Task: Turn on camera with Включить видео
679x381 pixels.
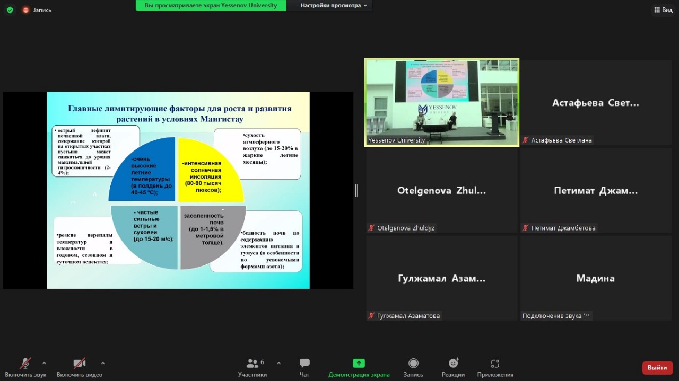Action: 79,364
